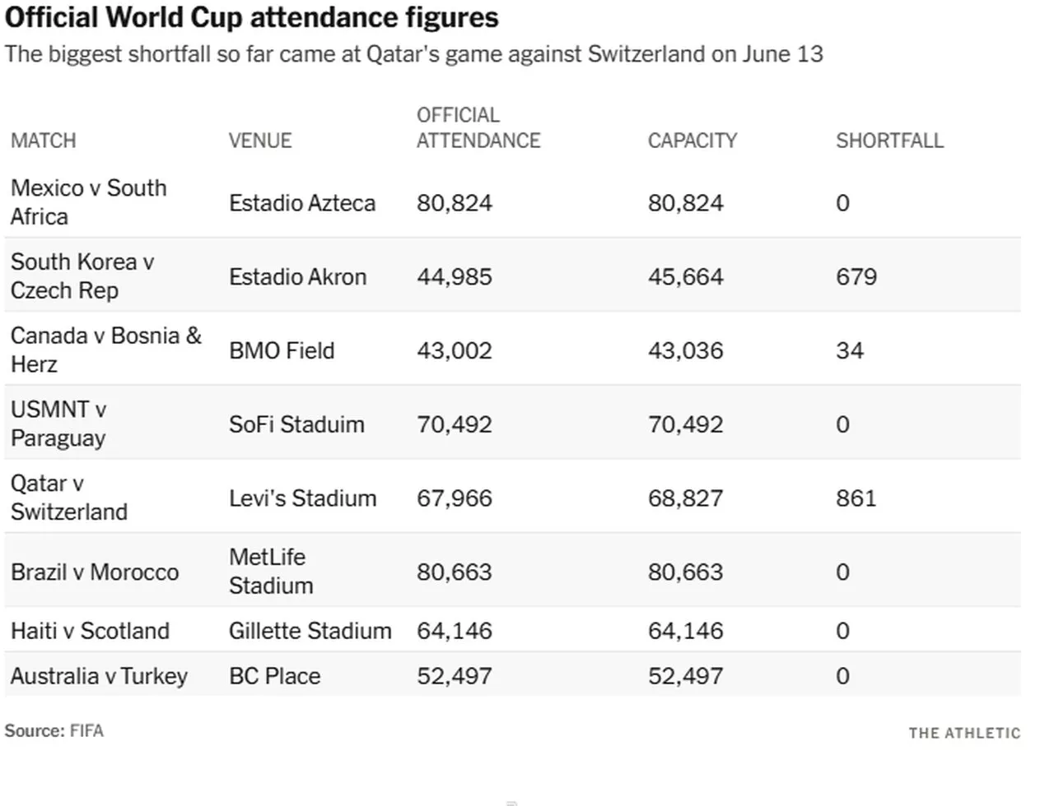Click the VENUE column header
This screenshot has height=806, width=1054.
click(x=260, y=141)
